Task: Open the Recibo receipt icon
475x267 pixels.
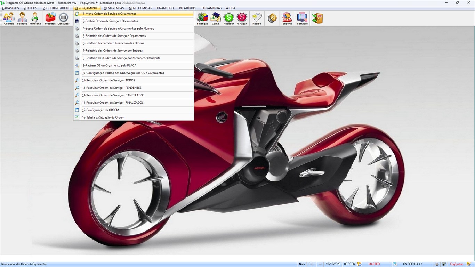Action: click(257, 18)
